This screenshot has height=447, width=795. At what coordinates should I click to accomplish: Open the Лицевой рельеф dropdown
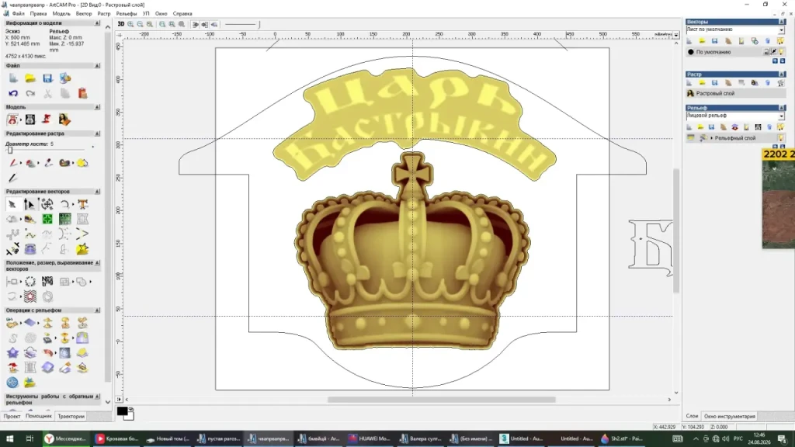[781, 116]
